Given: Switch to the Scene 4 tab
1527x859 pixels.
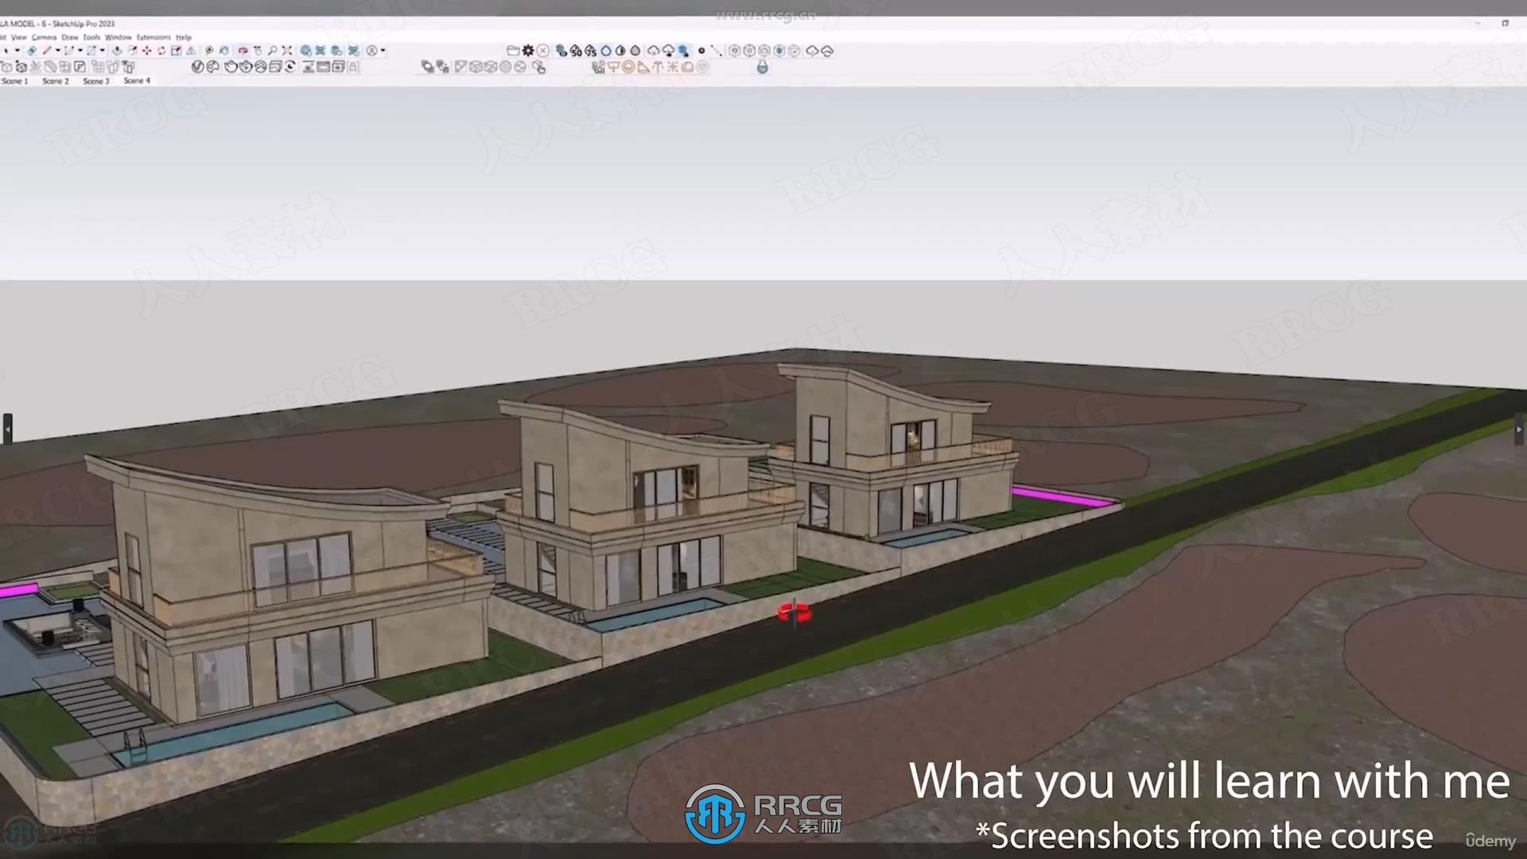Looking at the screenshot, I should pos(137,80).
